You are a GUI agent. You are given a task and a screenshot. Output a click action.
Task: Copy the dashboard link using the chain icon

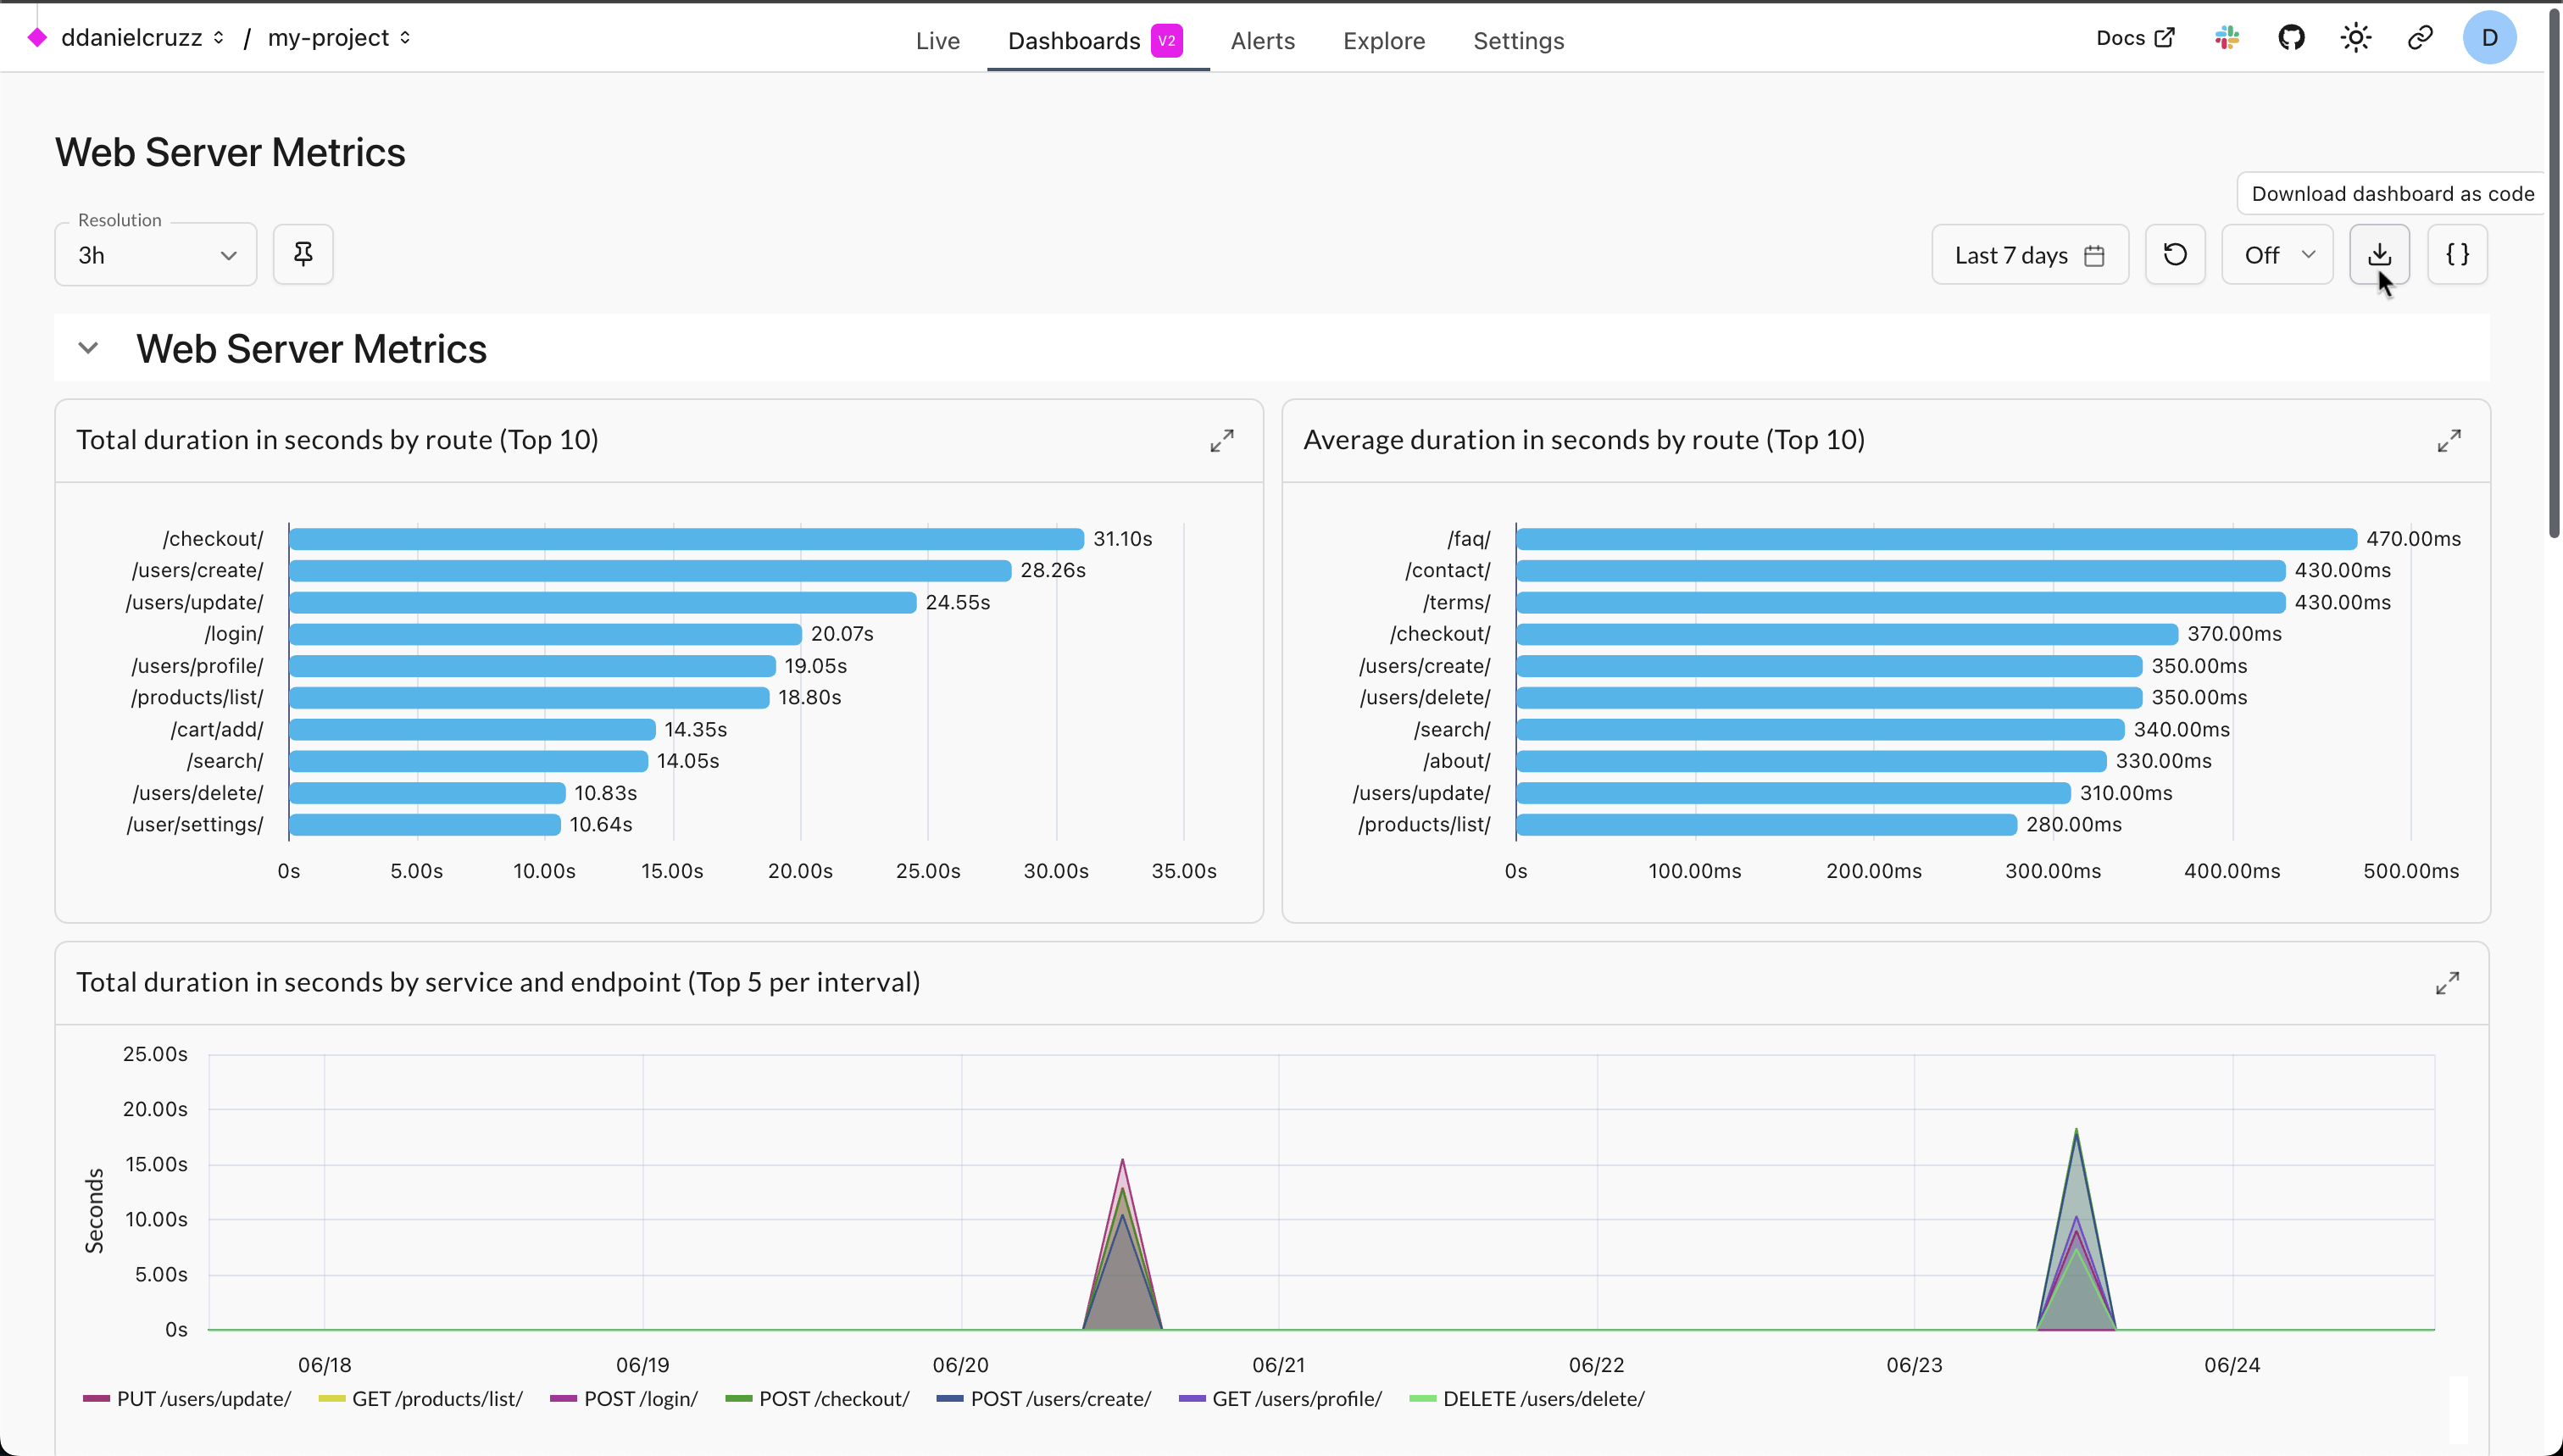(x=2420, y=37)
